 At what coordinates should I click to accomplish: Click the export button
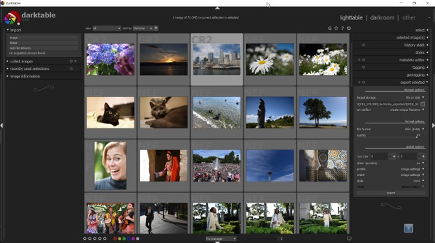(390, 193)
